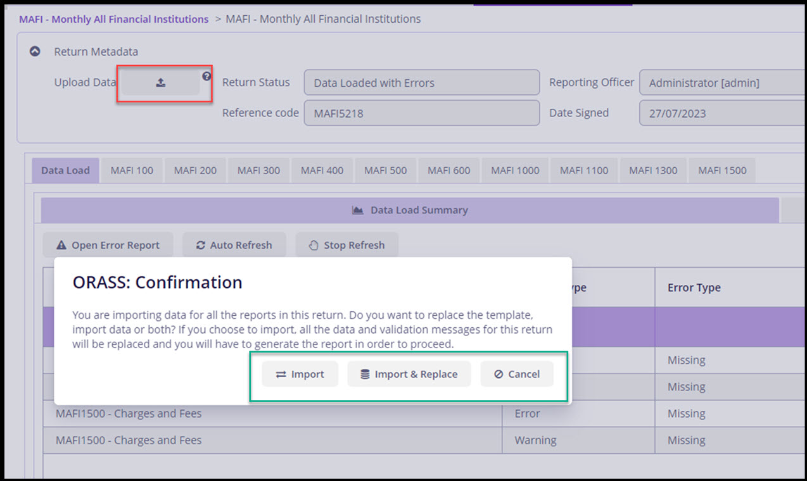Click the Reference code field showing MAFI5218
The image size is (807, 481).
421,113
